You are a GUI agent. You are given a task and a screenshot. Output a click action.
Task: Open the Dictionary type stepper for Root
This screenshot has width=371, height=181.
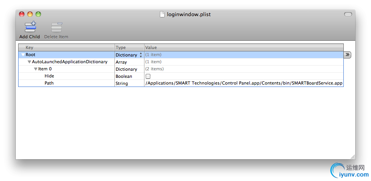tap(141, 55)
